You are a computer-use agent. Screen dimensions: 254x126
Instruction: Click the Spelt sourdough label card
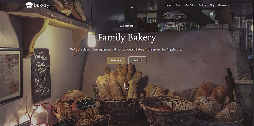[x=86, y=104]
